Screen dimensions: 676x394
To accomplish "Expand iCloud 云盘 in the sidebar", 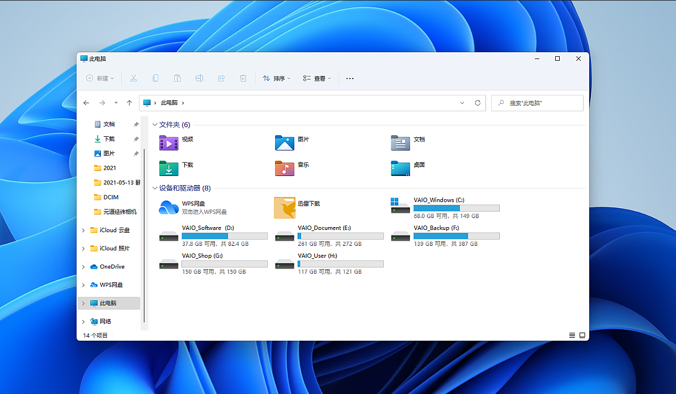I will tap(83, 230).
